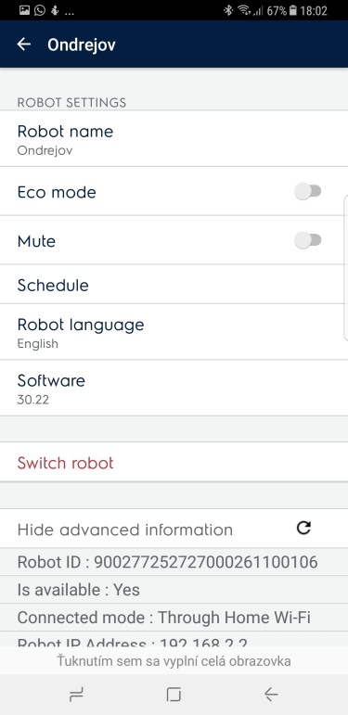Viewport: 348px width, 715px height.
Task: Open the Robot language selection
Action: (x=174, y=332)
